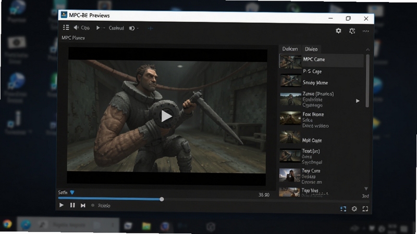Open the Satle blue dropdown marker
The height and width of the screenshot is (234, 417).
72,192
